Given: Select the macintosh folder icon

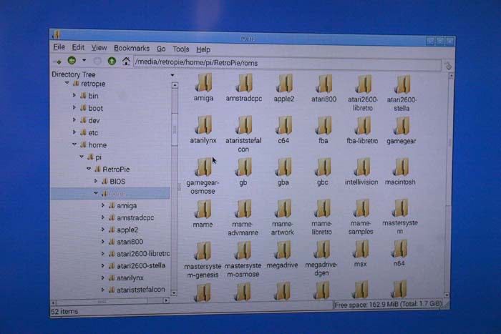Looking at the screenshot, I should click(x=400, y=167).
